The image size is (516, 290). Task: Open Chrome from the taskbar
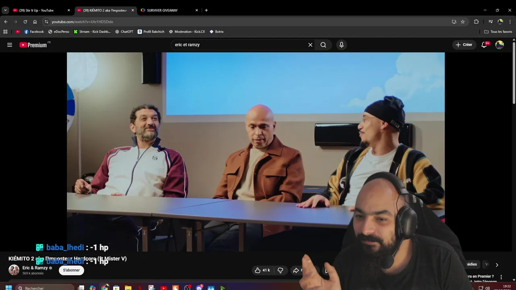pos(105,288)
